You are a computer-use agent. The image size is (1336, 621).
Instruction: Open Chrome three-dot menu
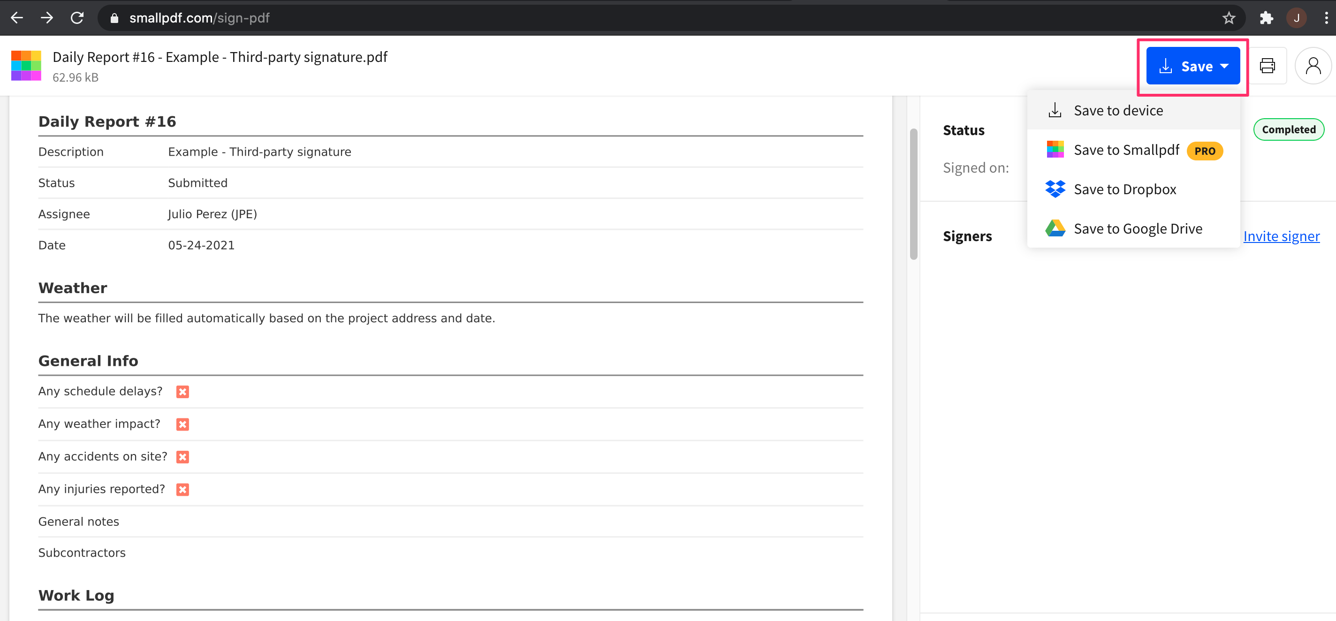pyautogui.click(x=1326, y=18)
